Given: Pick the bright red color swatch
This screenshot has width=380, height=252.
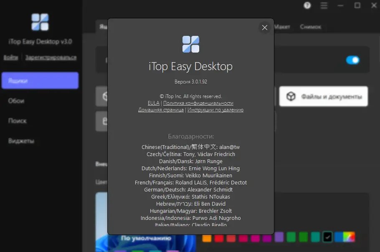Looking at the screenshot, I should [x=219, y=237].
